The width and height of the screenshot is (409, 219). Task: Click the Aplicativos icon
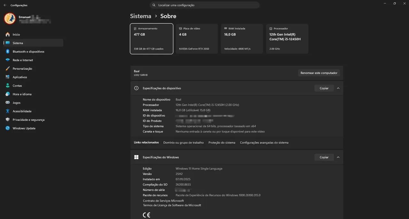click(7, 77)
